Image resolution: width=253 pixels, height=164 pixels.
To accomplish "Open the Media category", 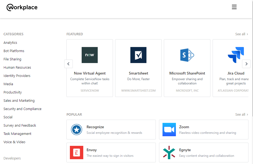I will pos(8,84).
